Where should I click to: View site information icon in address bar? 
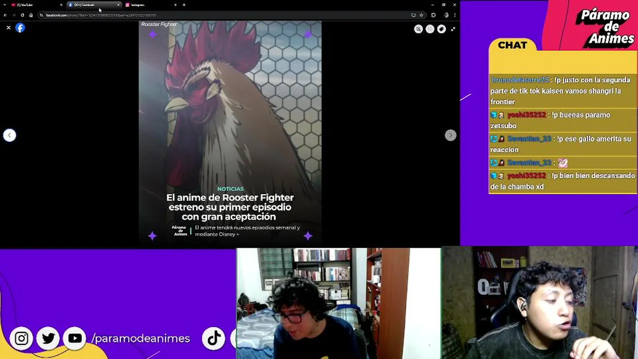[42, 15]
